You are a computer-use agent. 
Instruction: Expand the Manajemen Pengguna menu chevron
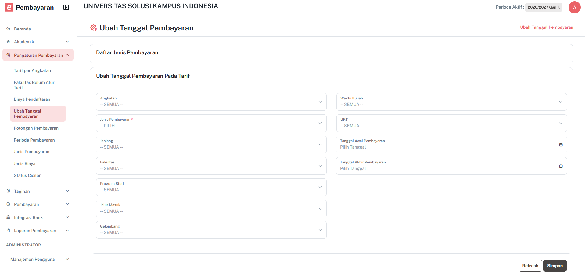point(67,259)
